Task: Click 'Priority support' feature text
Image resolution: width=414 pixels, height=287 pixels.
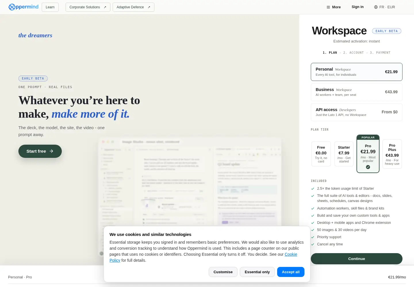Action: pyautogui.click(x=329, y=237)
